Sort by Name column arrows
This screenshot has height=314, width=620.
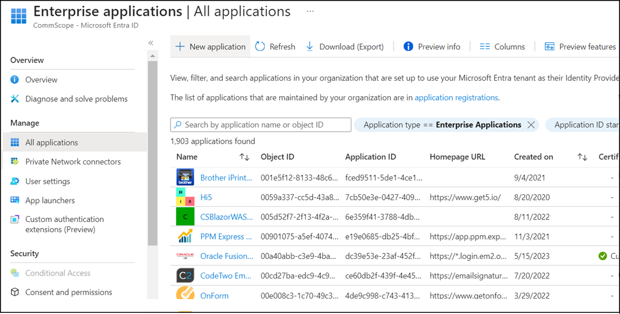[245, 157]
